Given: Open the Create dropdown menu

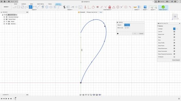Looking at the screenshot, I should coord(34,10).
